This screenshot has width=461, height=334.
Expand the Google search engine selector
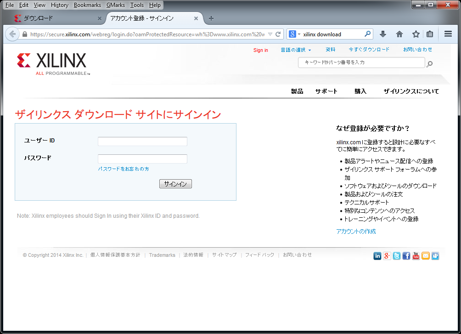point(294,34)
